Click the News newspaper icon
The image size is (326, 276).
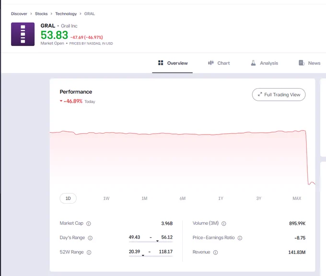302,63
